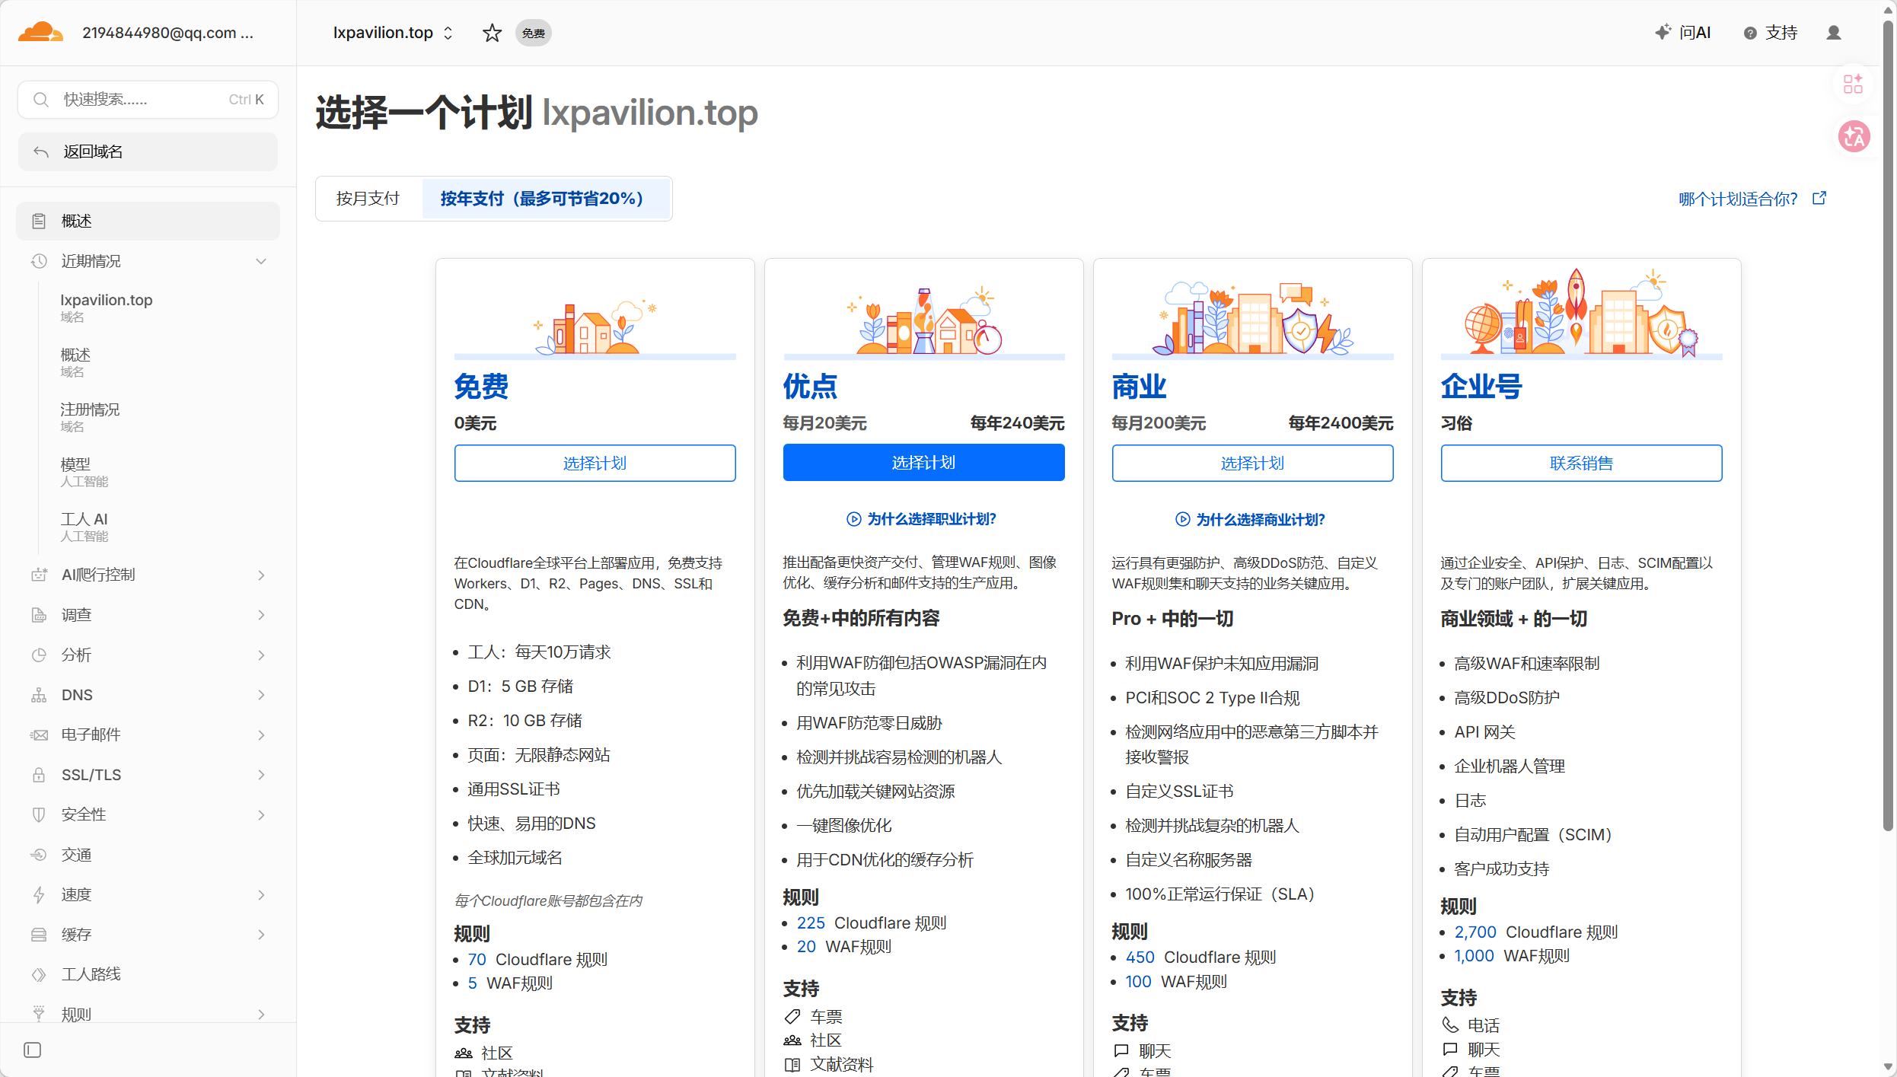Click the 交通 traffic icon
The height and width of the screenshot is (1077, 1897).
coord(39,855)
